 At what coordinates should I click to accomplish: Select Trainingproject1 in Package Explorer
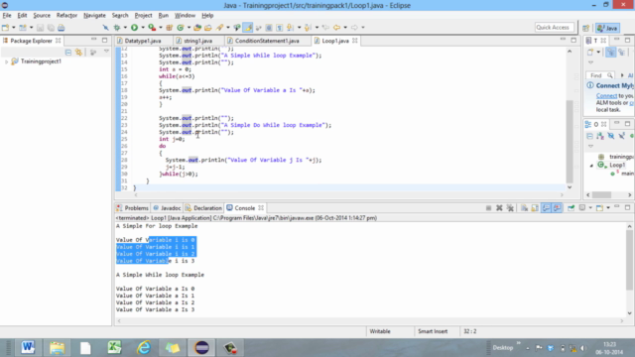[41, 61]
